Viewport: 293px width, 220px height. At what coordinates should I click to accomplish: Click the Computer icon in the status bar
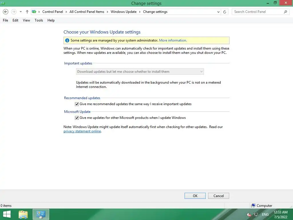[253, 206]
